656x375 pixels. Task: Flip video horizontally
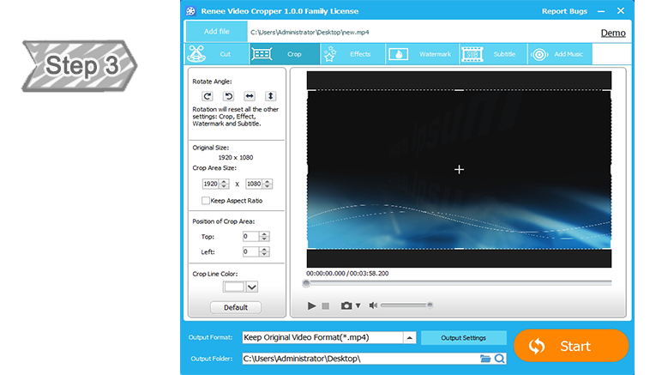(x=250, y=96)
